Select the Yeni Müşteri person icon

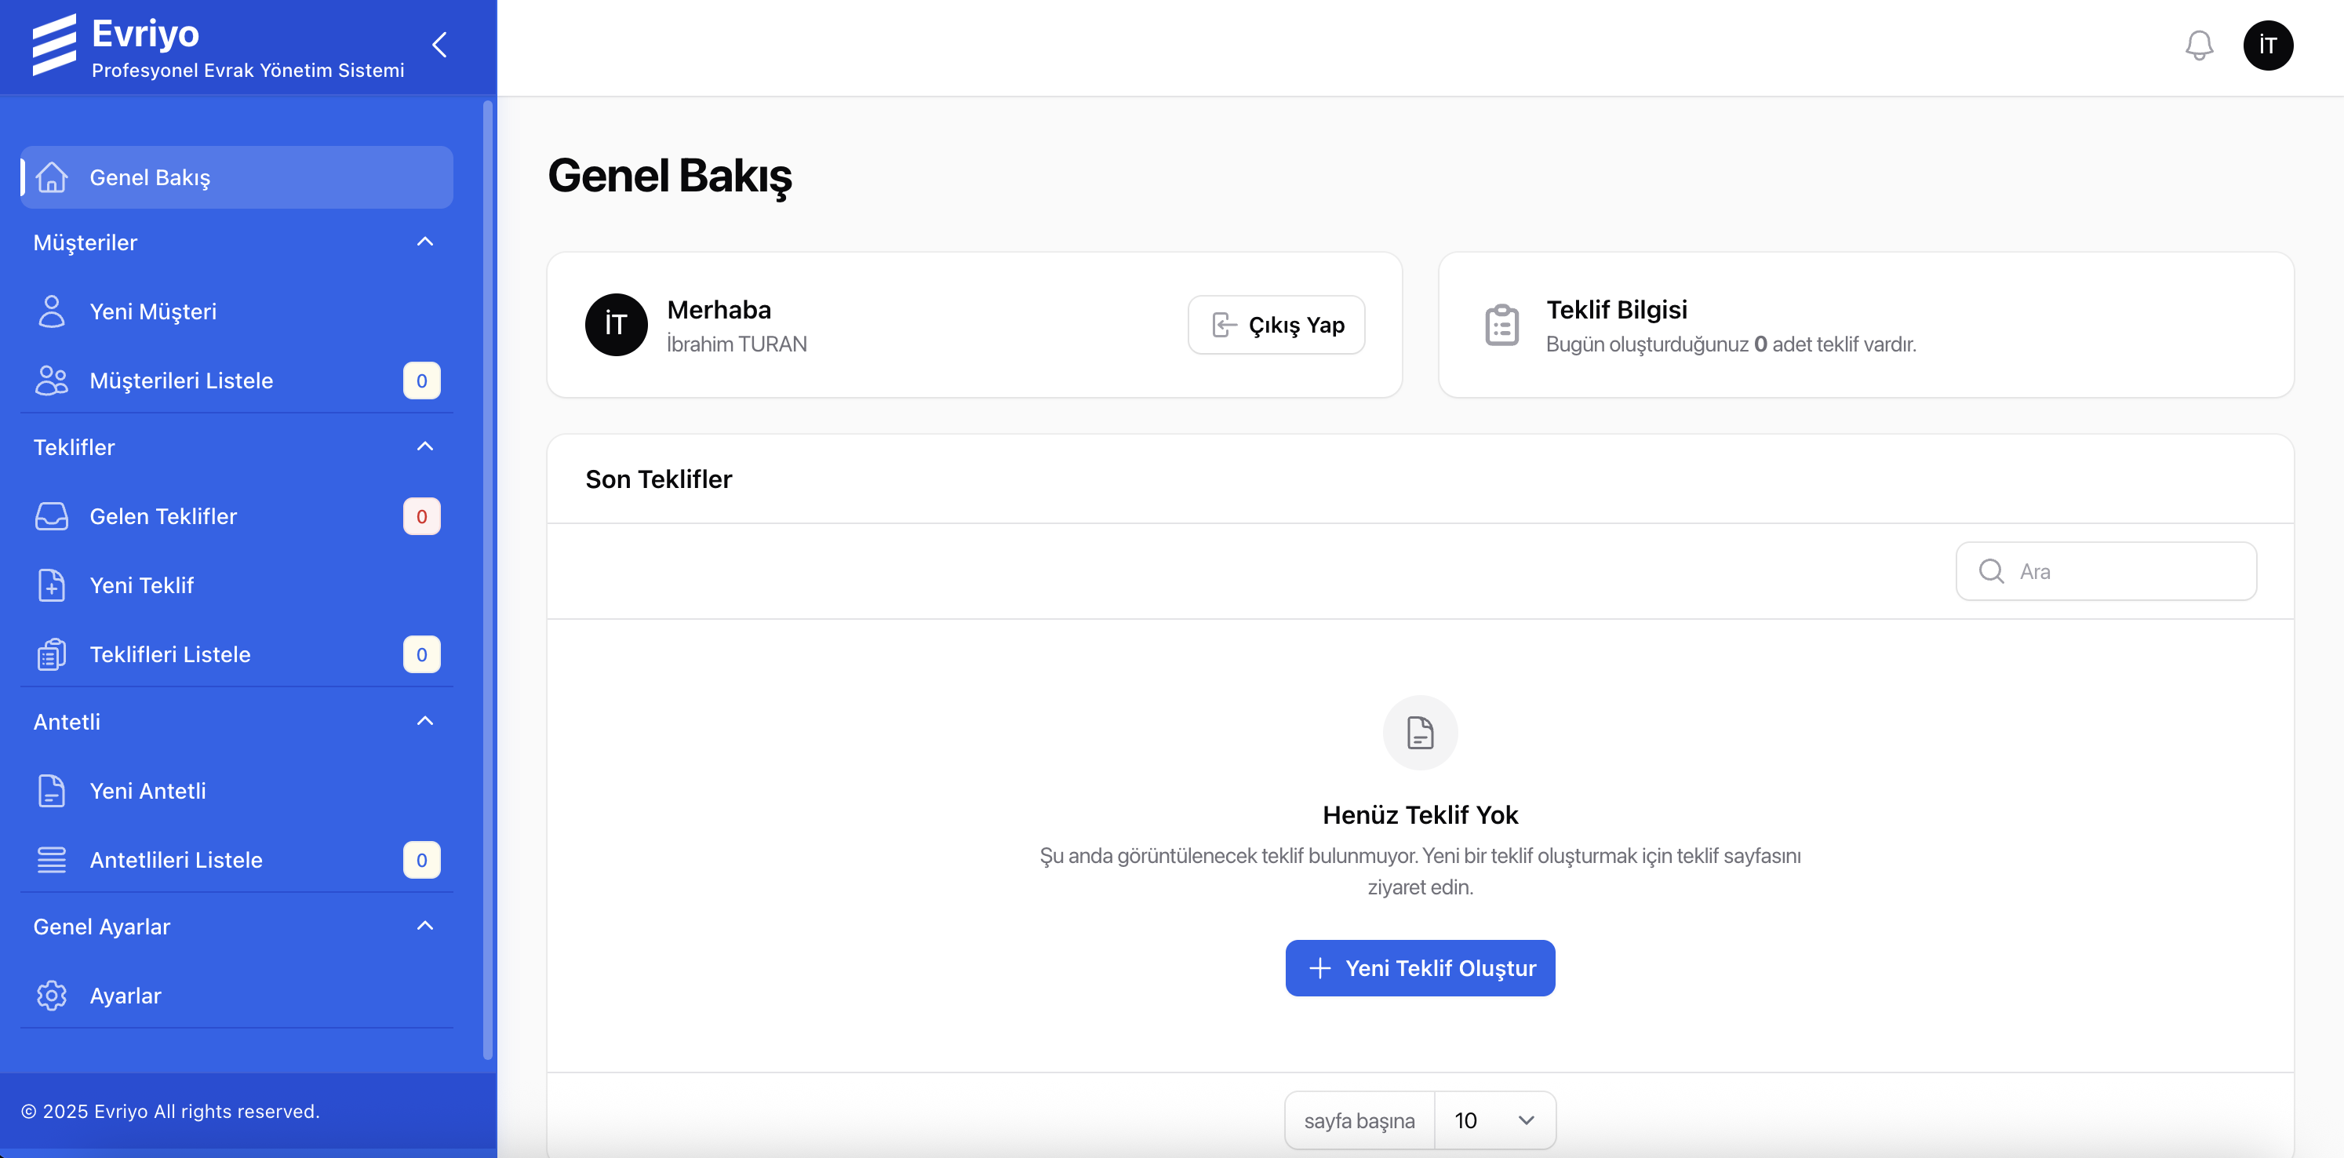click(x=52, y=311)
